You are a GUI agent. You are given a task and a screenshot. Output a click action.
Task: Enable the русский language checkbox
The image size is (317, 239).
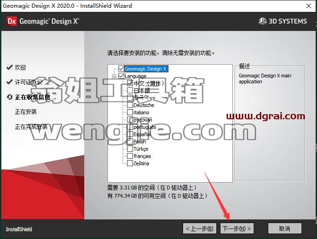130,119
